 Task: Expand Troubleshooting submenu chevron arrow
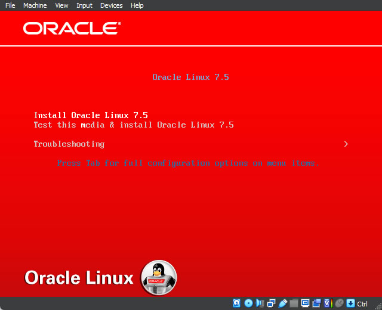[x=346, y=144]
